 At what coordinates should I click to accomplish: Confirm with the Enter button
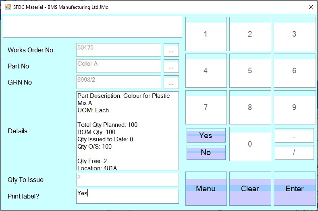294,188
